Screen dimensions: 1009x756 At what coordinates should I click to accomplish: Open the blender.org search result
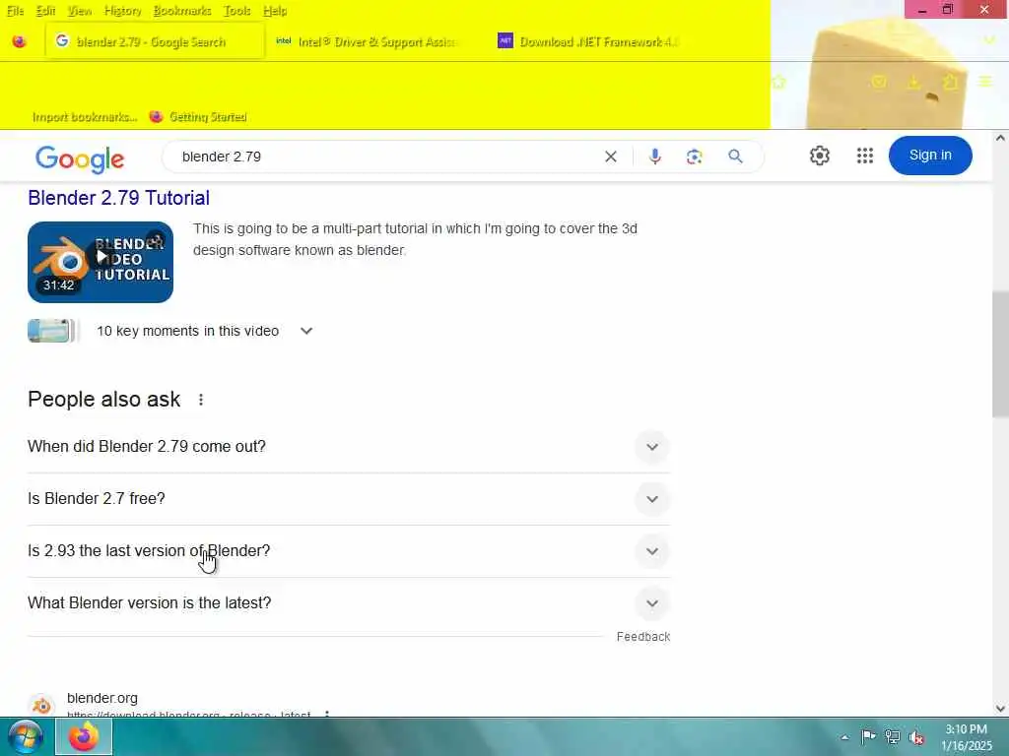(101, 698)
